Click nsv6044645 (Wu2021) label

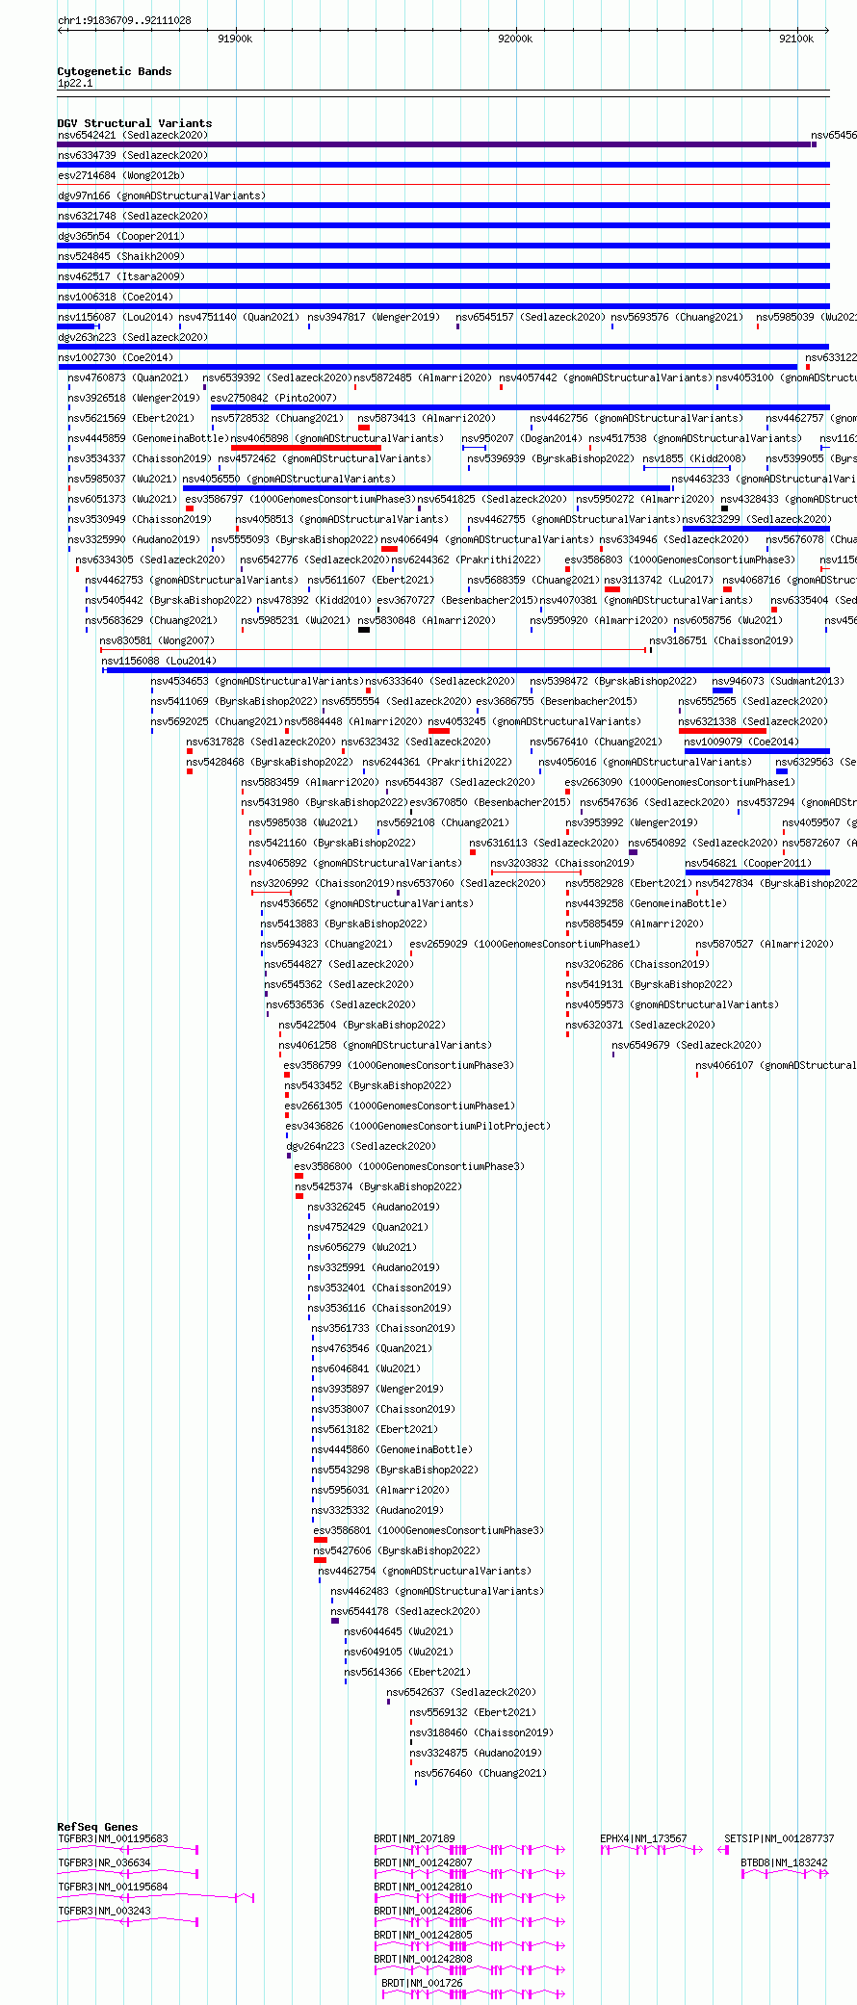tap(398, 1631)
